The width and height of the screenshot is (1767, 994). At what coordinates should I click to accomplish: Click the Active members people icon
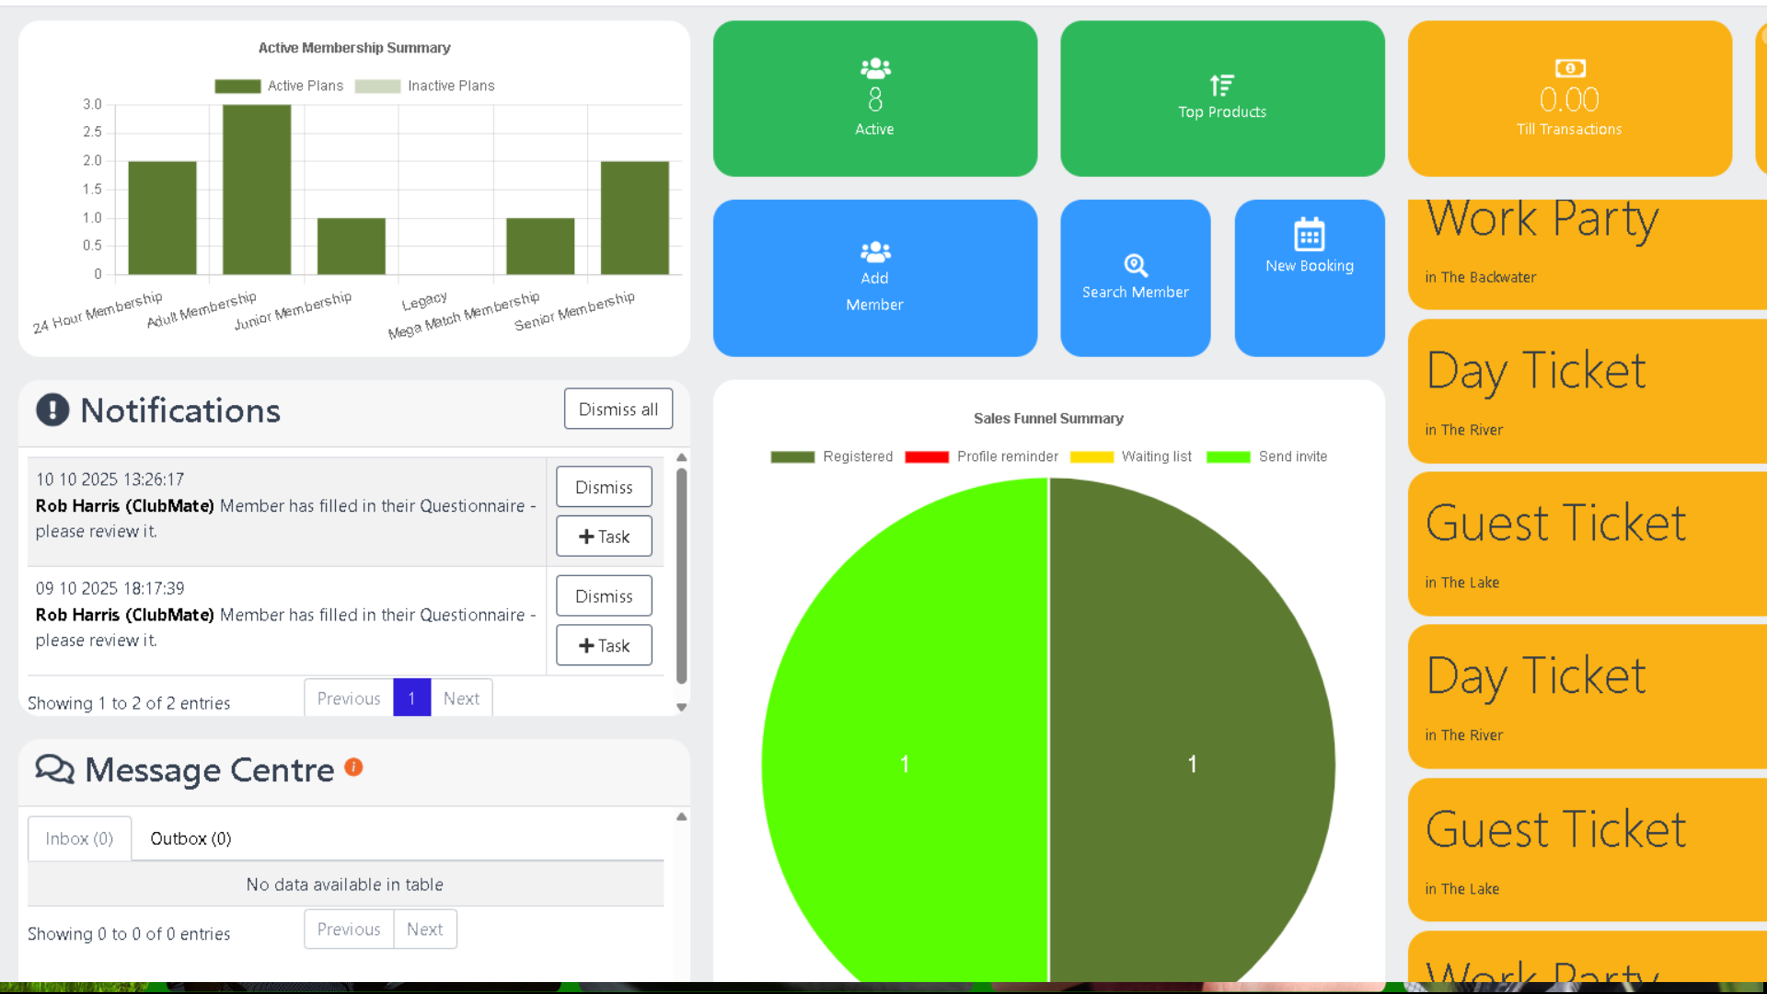point(874,67)
